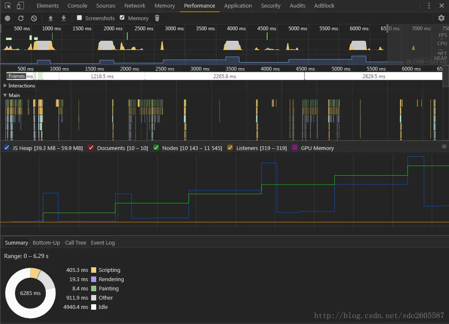Open the Bottom-Up tab

(46, 242)
